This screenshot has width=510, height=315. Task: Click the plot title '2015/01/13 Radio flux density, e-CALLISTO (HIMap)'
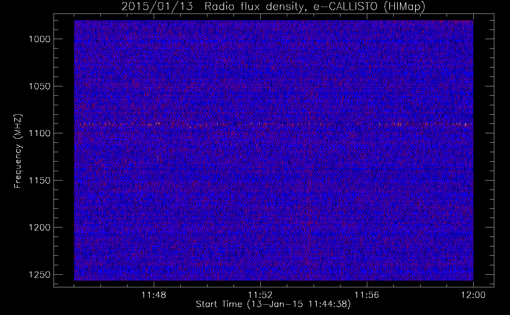(x=273, y=6)
